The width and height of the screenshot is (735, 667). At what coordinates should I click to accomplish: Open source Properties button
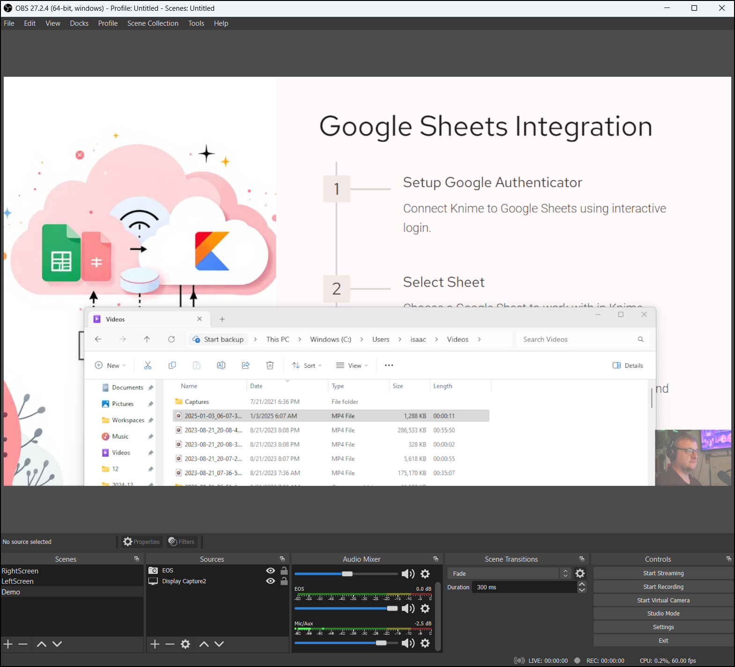click(142, 542)
